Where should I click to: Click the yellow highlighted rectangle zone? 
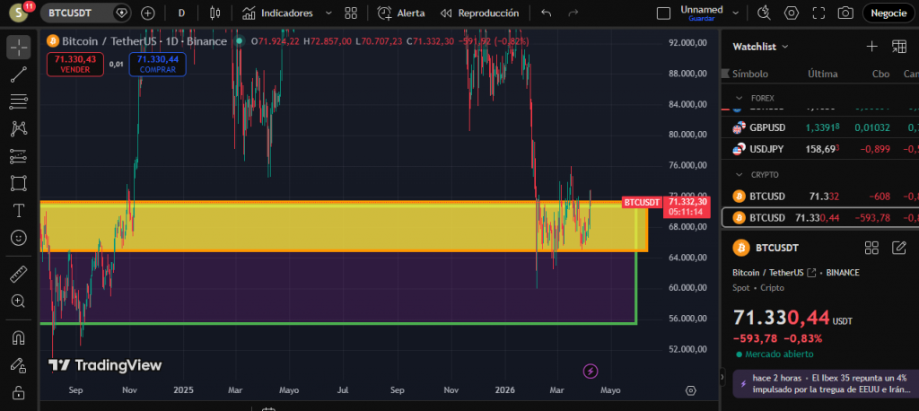341,226
